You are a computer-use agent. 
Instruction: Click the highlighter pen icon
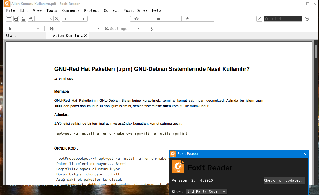pos(259,19)
